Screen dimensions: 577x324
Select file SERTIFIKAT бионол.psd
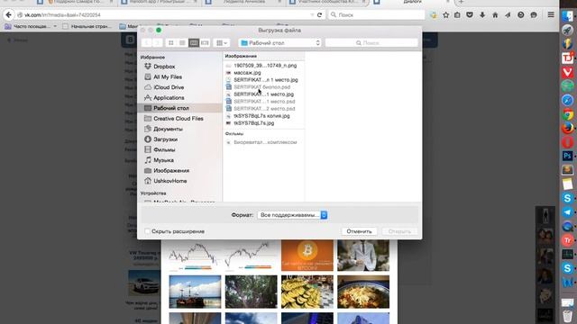coord(262,87)
